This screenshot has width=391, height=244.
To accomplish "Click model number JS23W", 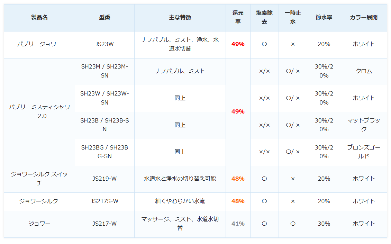I will tap(104, 44).
